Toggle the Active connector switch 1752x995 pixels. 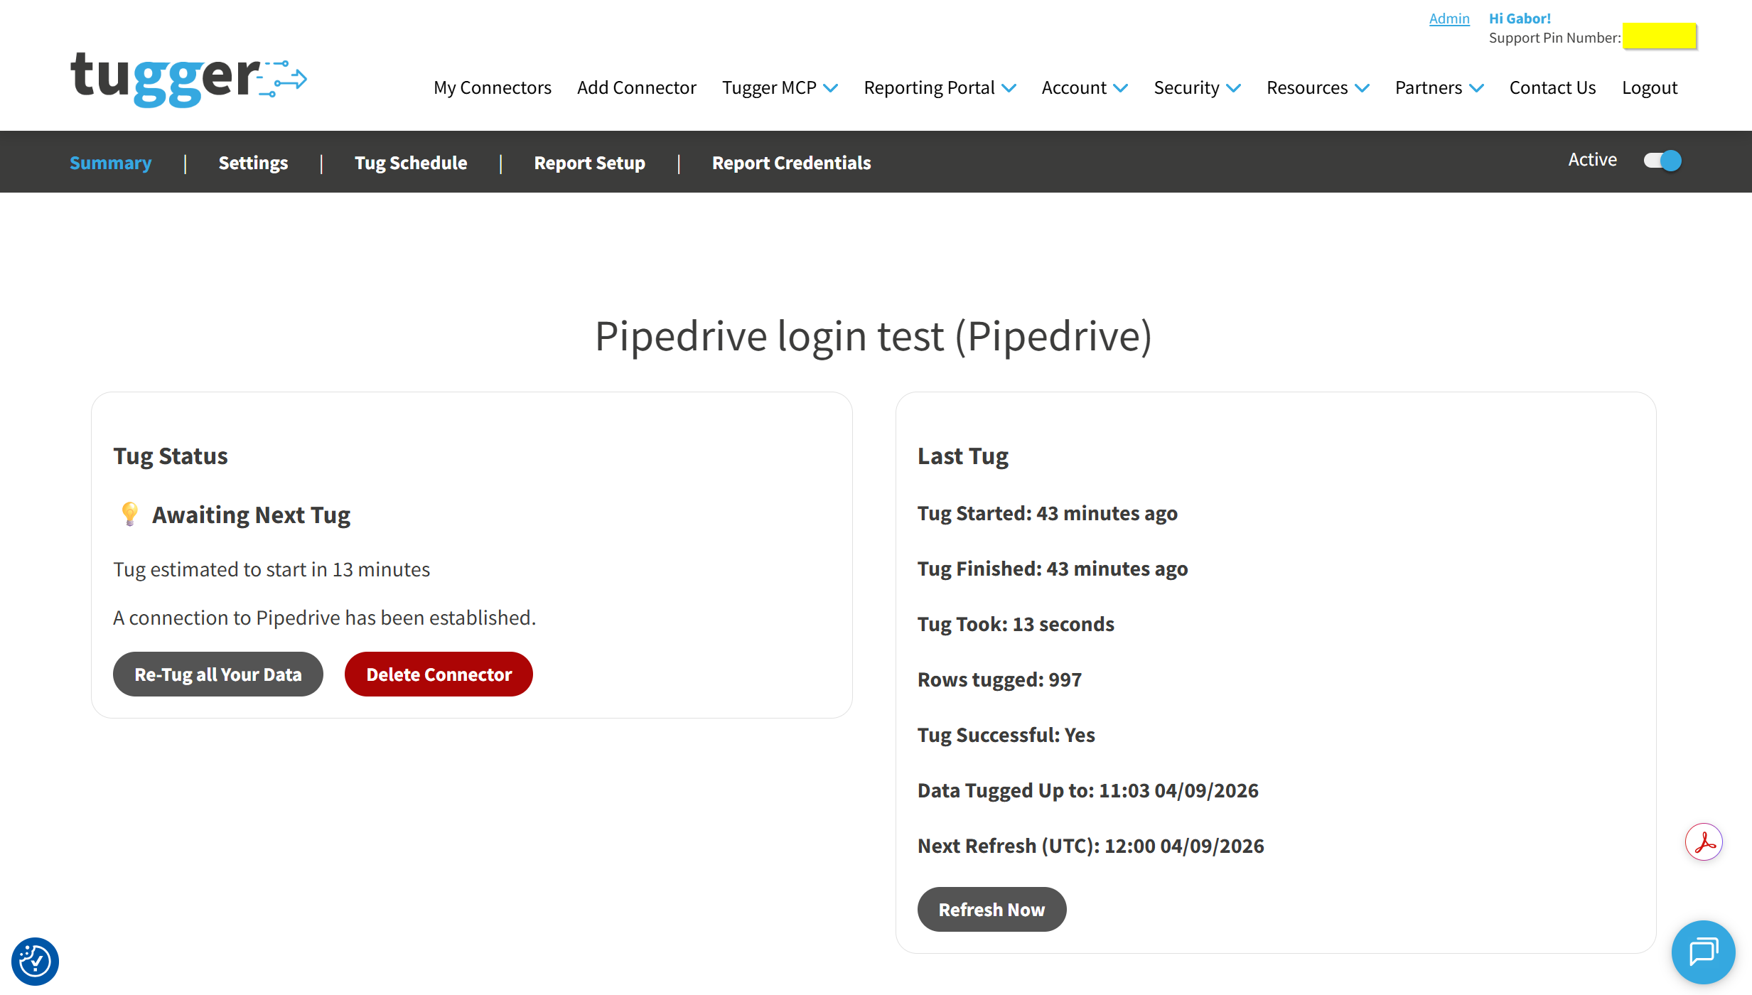(1662, 161)
